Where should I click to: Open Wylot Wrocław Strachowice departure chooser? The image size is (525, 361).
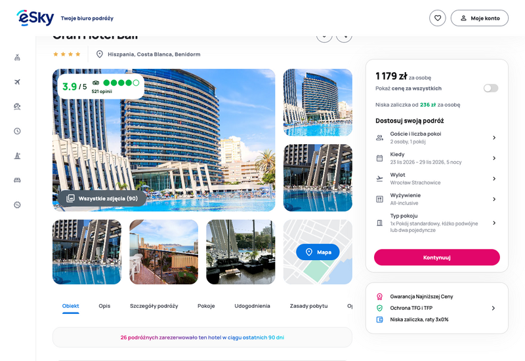[436, 179]
